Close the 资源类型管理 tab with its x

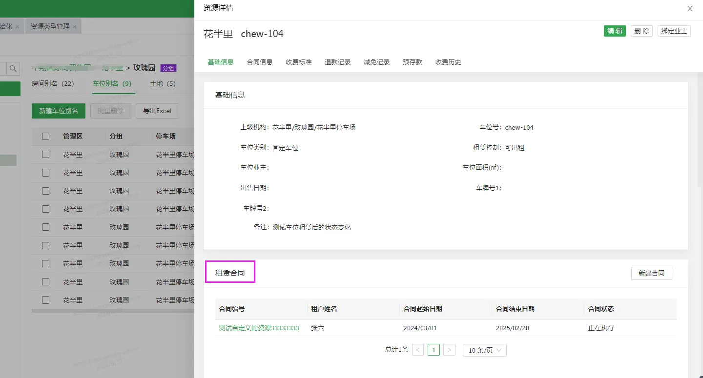[x=75, y=26]
